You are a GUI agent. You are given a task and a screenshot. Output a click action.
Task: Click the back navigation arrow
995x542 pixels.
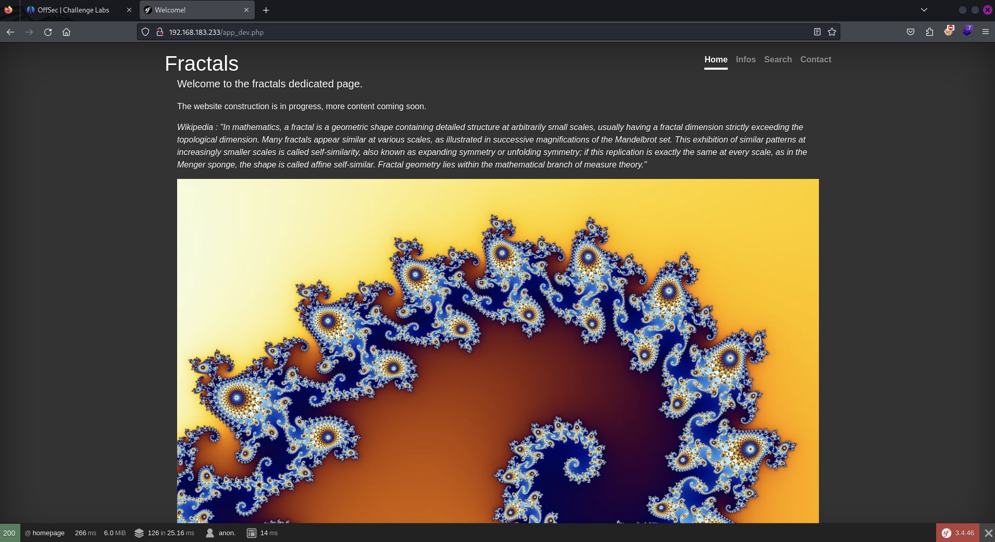coord(10,32)
